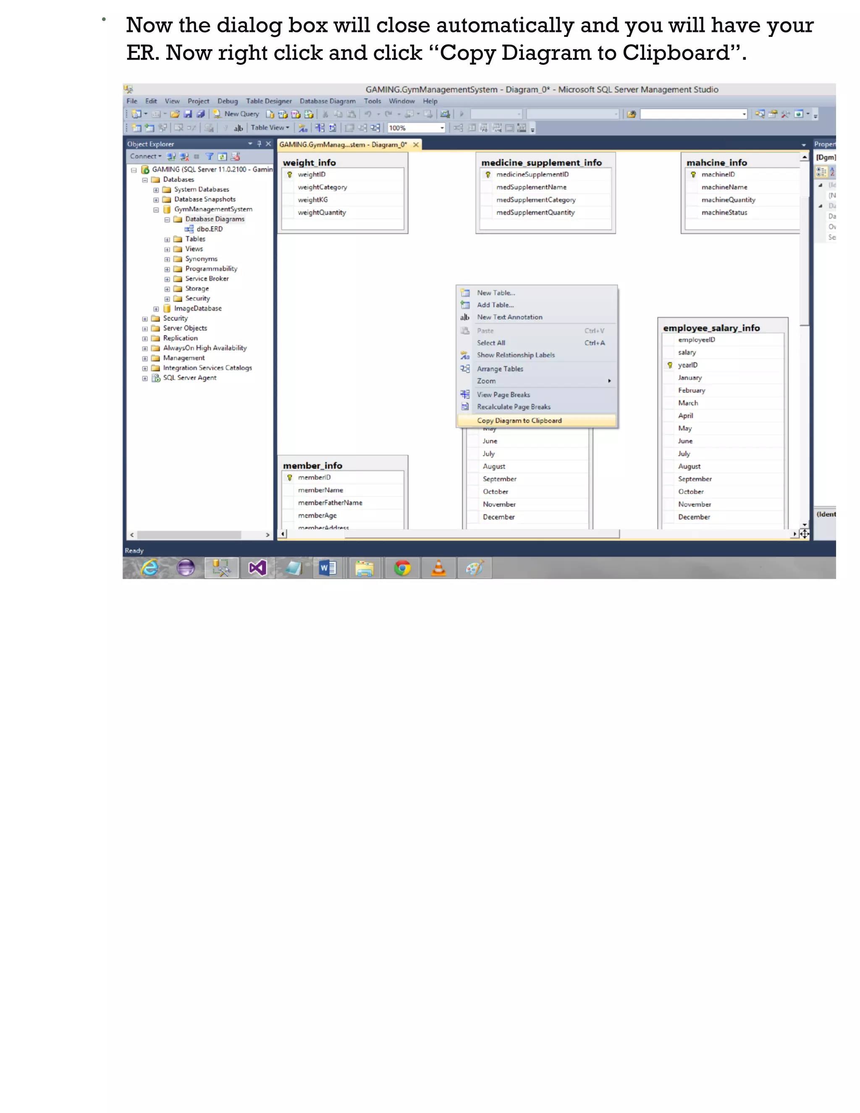
Task: Open the Database Diagram menu
Action: (x=327, y=101)
